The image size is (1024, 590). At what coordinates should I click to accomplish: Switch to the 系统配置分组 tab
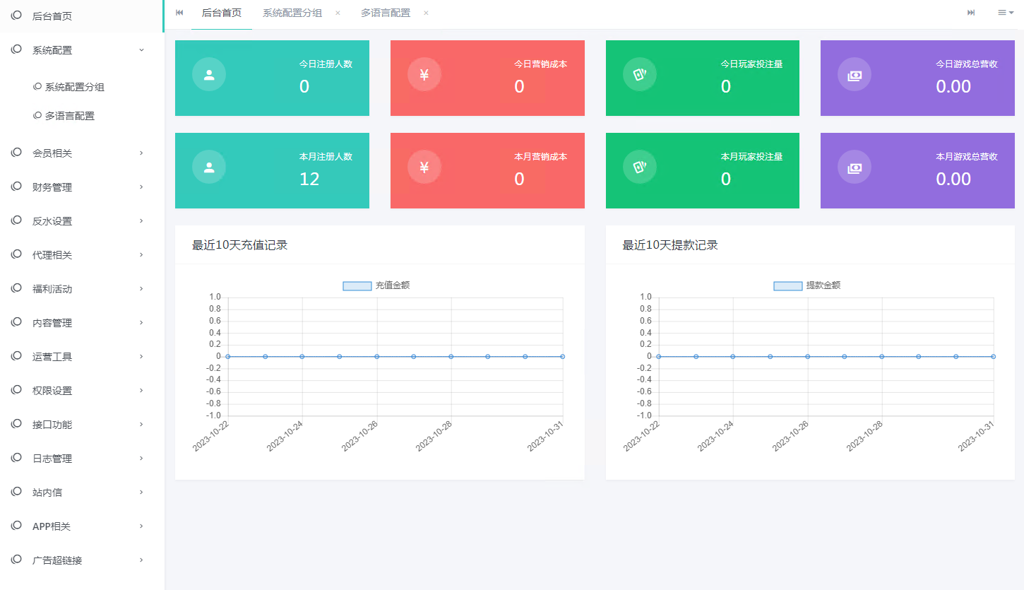tap(292, 13)
